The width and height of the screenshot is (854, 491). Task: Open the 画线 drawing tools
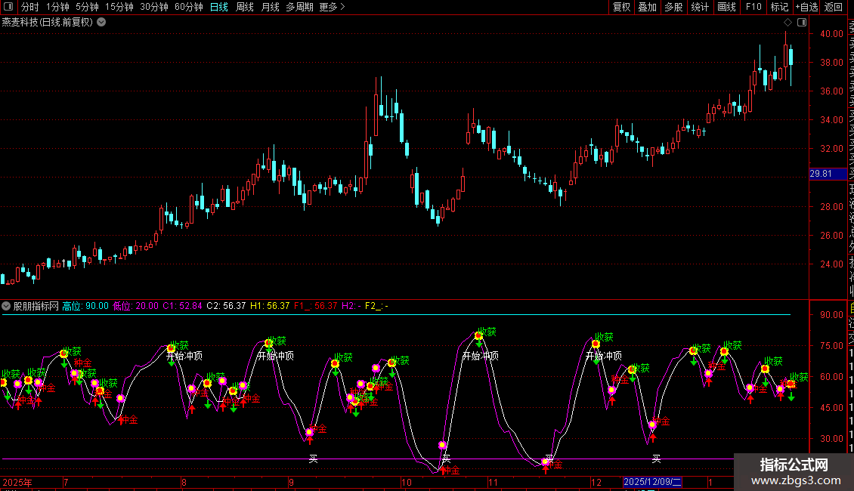[726, 7]
